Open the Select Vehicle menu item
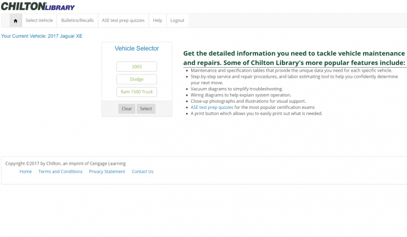 tap(39, 20)
